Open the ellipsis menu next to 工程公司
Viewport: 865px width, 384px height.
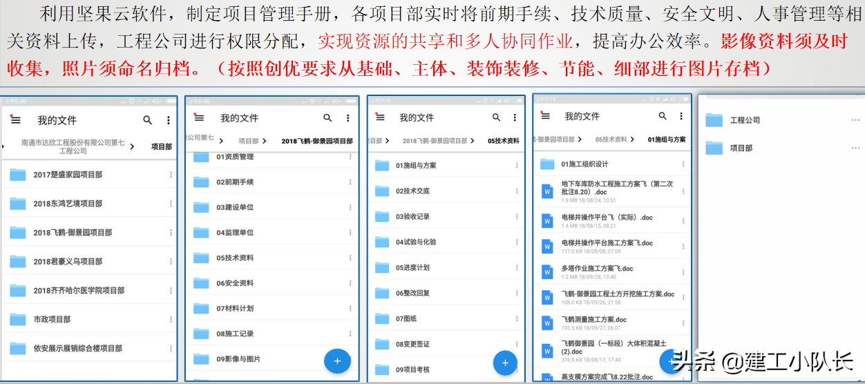(856, 120)
